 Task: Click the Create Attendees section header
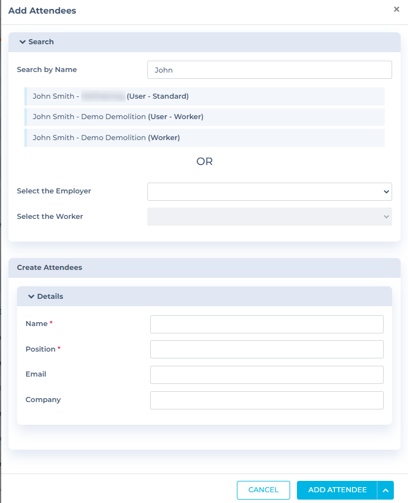coord(50,268)
